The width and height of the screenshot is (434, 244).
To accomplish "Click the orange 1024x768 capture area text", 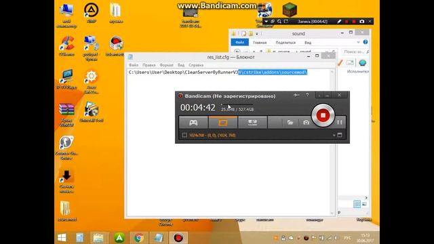I will 212,136.
